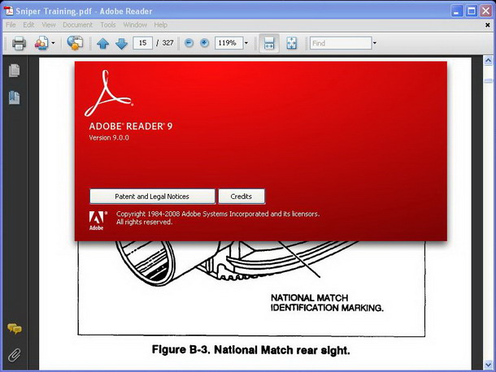Expand the collaborate icon dropdown arrow
This screenshot has height=372, width=496.
53,43
